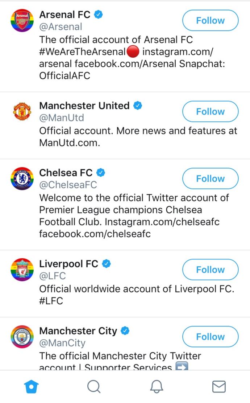Open the Home tab icon

point(31,387)
